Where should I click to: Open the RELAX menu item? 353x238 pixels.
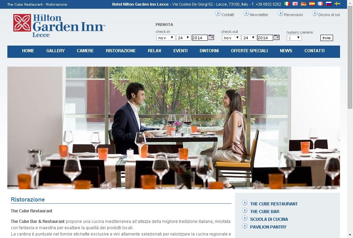pos(154,51)
